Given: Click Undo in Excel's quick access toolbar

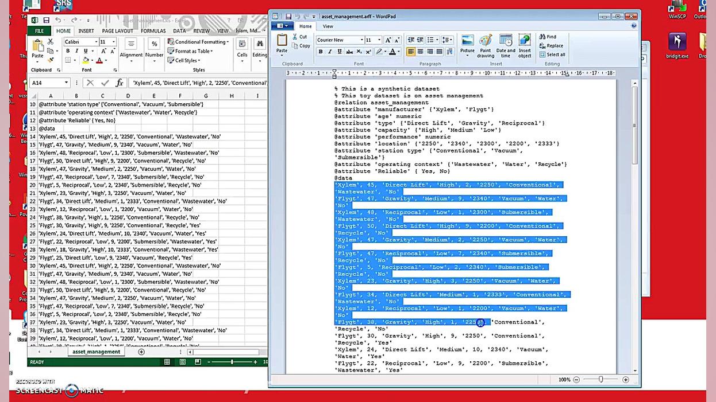Looking at the screenshot, I should (x=58, y=20).
